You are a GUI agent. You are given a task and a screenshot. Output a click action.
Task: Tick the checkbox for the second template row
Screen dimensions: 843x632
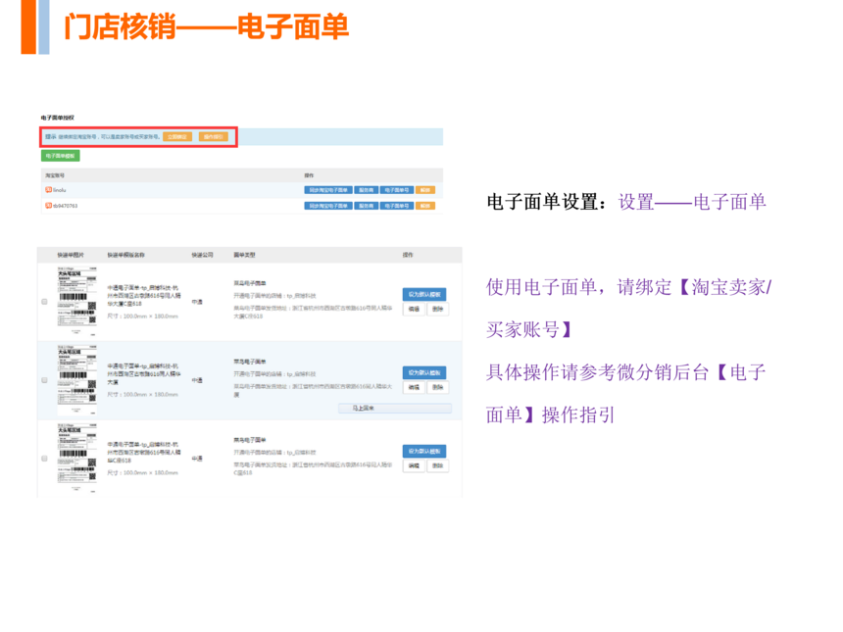(44, 380)
